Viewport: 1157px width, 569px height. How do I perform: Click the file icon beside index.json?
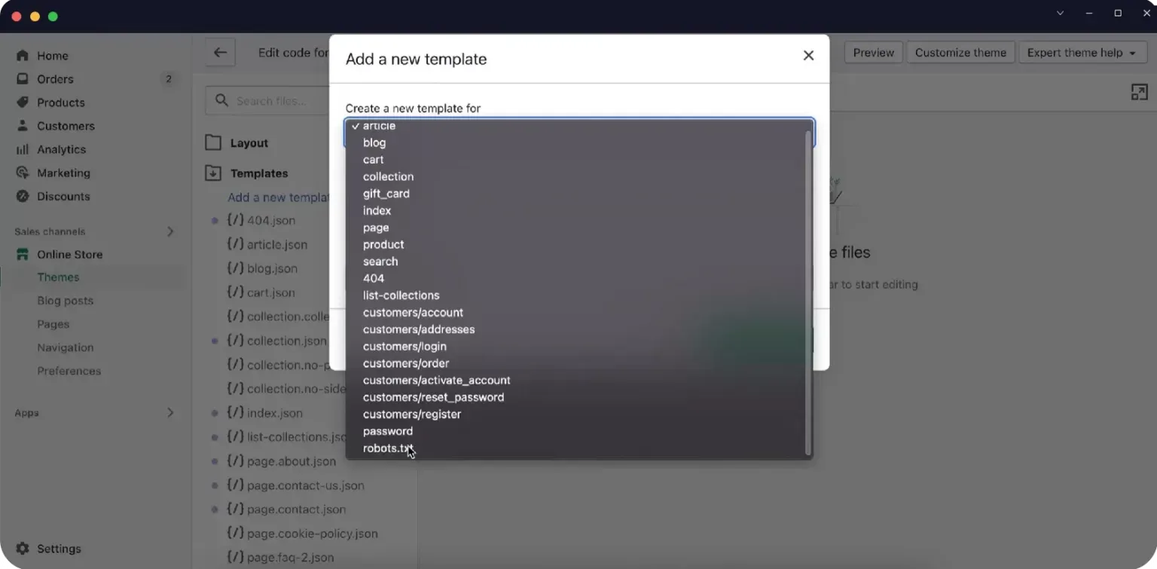(x=235, y=413)
